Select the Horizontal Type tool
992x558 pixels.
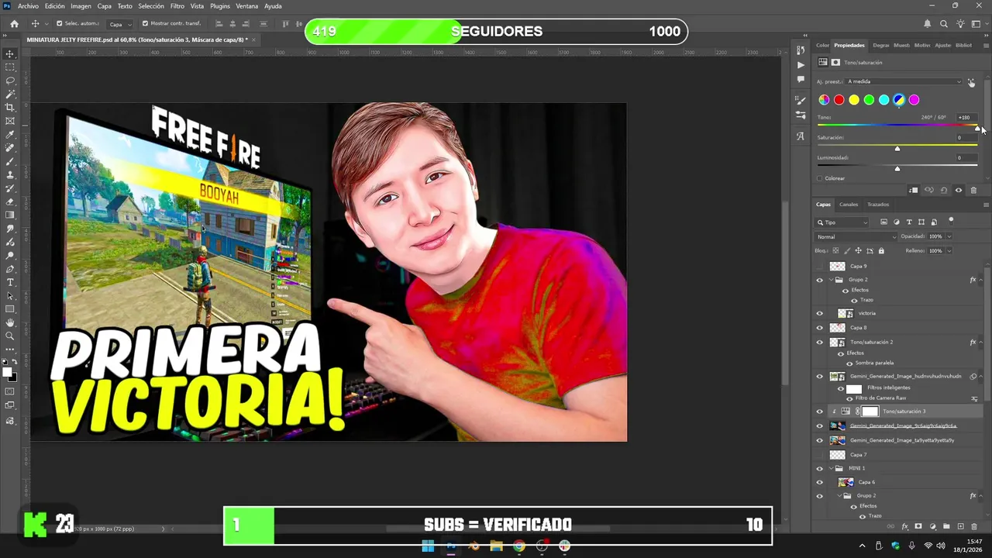coord(10,282)
